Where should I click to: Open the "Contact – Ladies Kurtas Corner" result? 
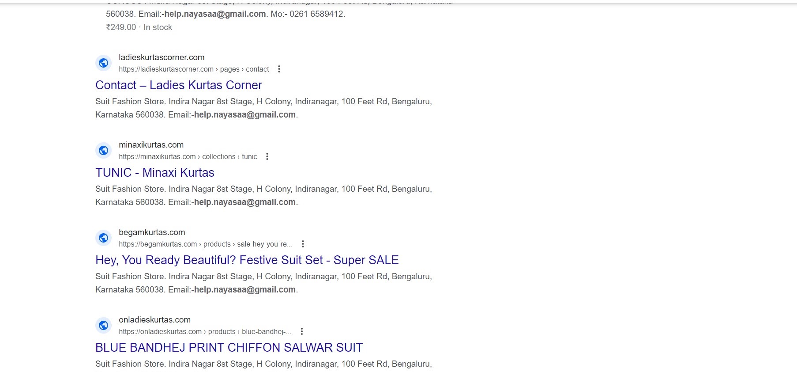(x=179, y=85)
